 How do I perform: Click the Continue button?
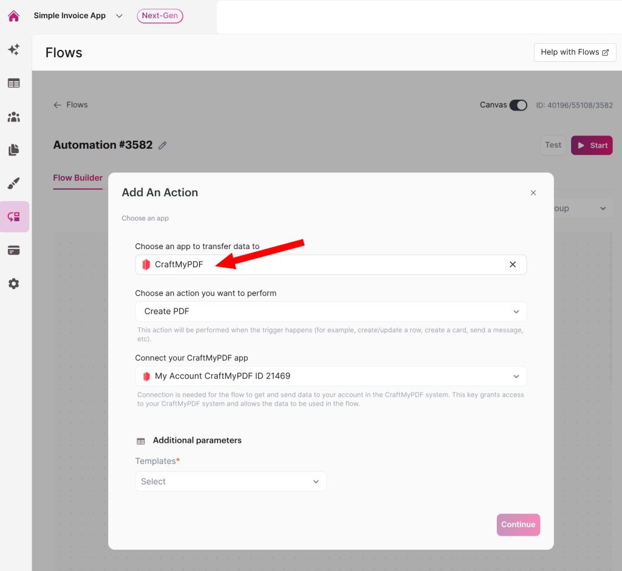coord(518,525)
